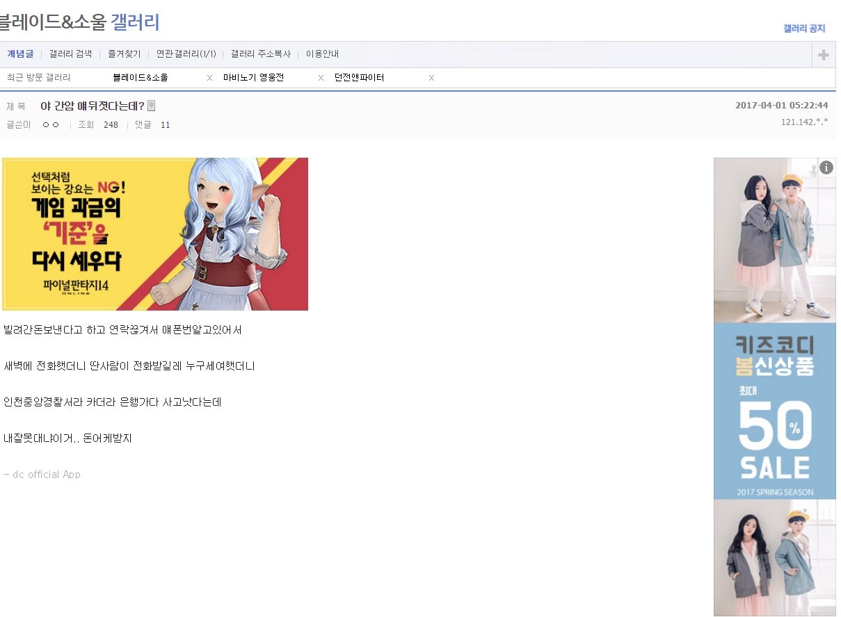Visit 던전앤파이터 in recent galleries
This screenshot has width=841, height=617.
[359, 78]
